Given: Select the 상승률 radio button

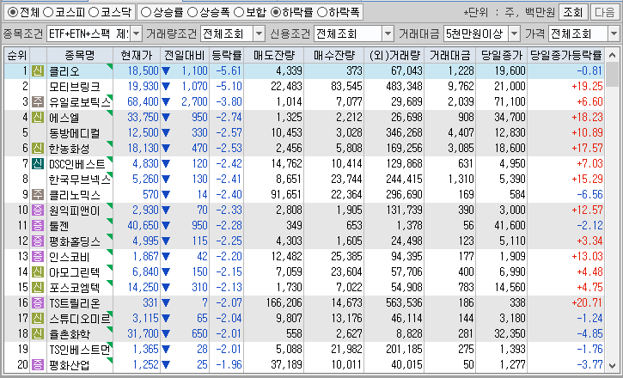Looking at the screenshot, I should (x=146, y=12).
